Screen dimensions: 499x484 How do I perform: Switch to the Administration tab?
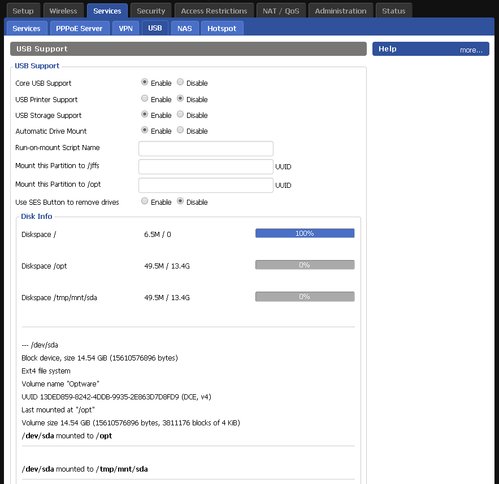[341, 11]
